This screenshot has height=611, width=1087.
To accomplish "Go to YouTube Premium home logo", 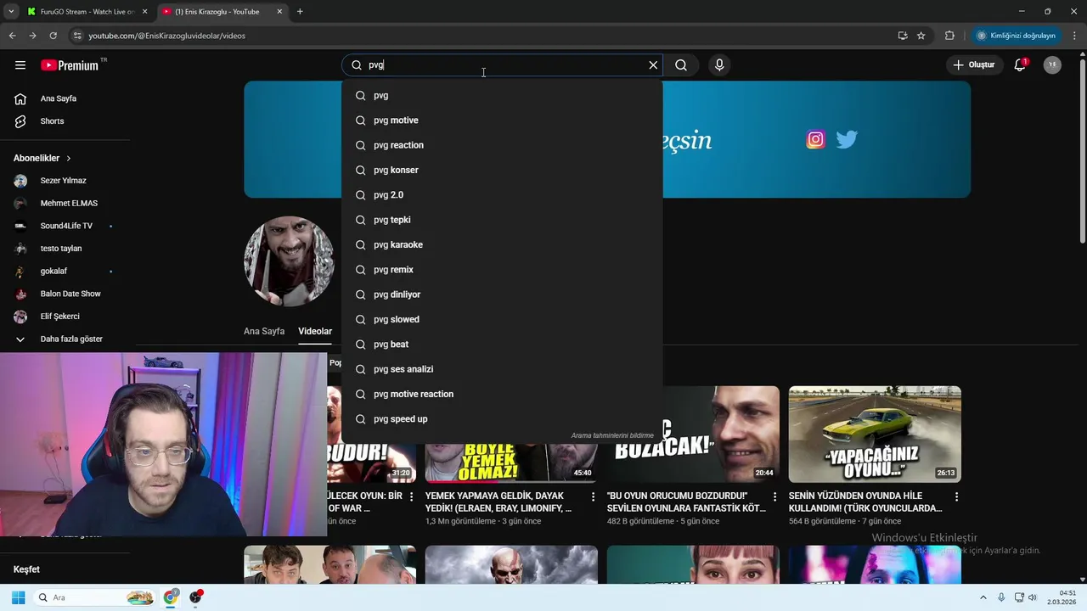I will coord(70,65).
